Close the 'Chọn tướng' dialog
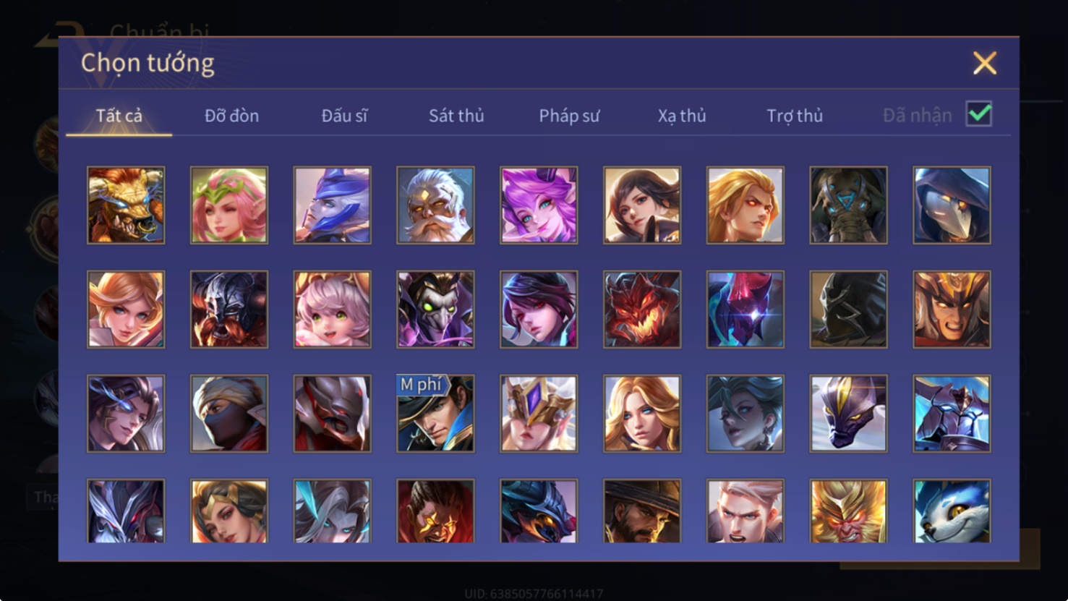This screenshot has height=601, width=1068. coord(985,63)
